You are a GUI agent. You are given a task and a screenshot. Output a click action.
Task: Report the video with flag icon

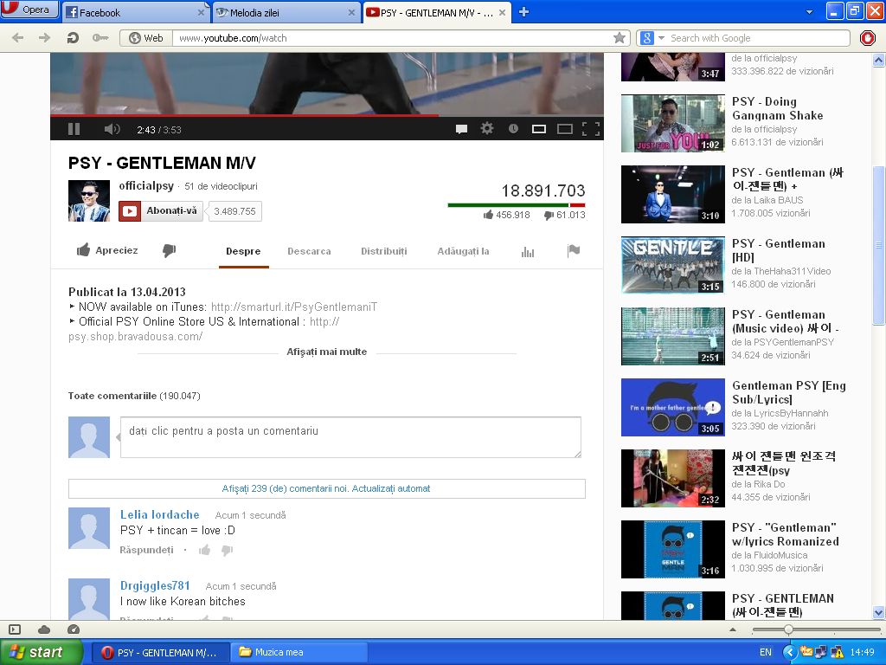(574, 250)
